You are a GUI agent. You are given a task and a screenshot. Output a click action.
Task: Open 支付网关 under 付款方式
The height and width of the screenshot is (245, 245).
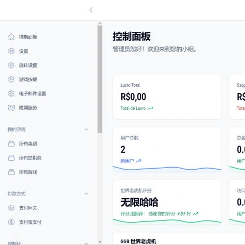[28, 208]
